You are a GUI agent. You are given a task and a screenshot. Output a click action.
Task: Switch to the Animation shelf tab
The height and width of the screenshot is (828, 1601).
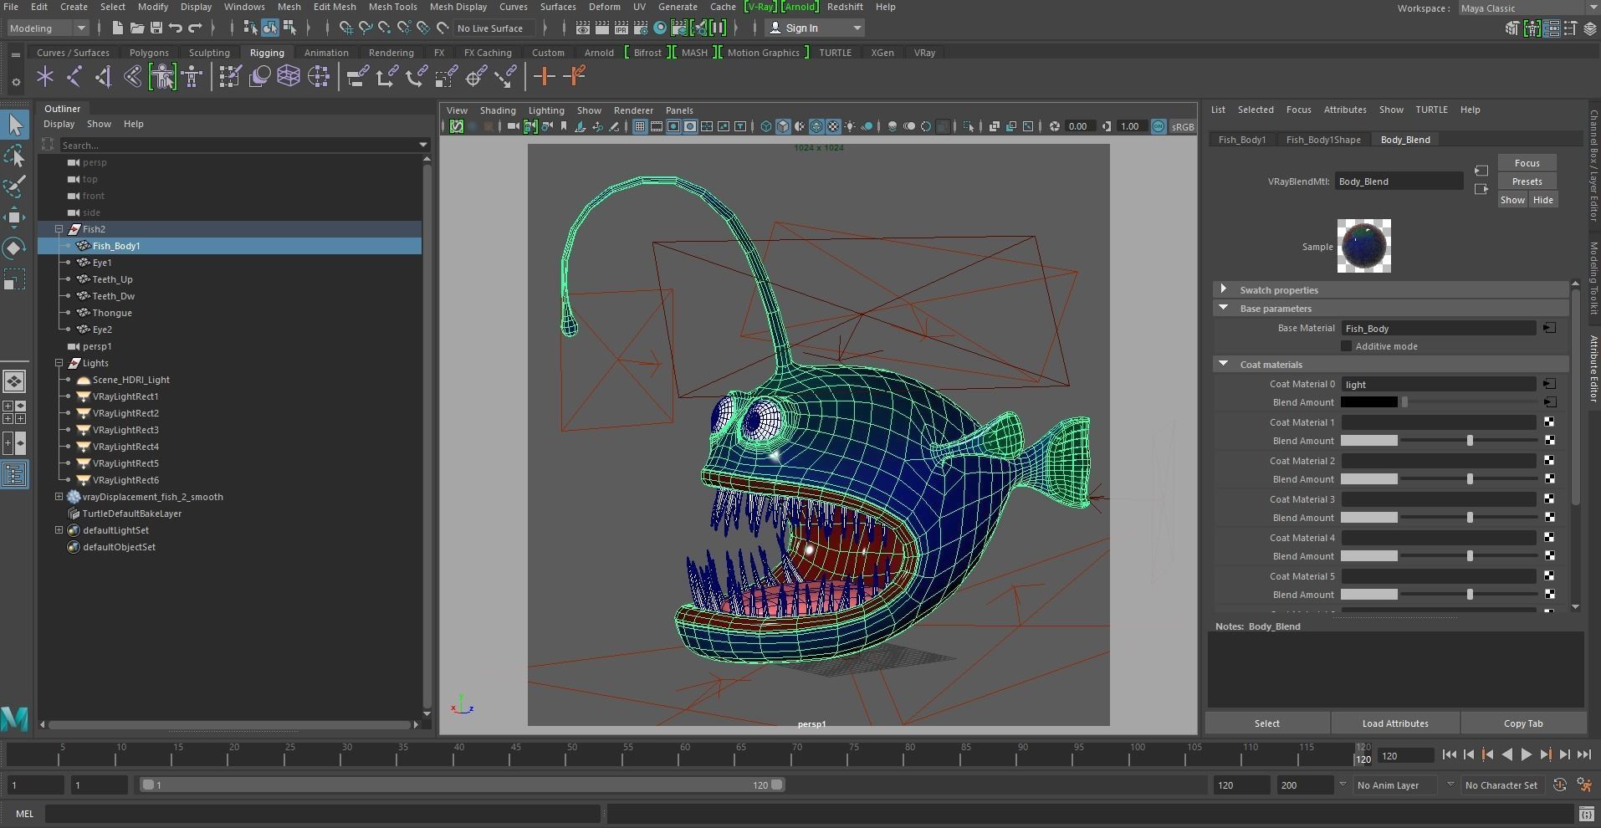point(326,53)
